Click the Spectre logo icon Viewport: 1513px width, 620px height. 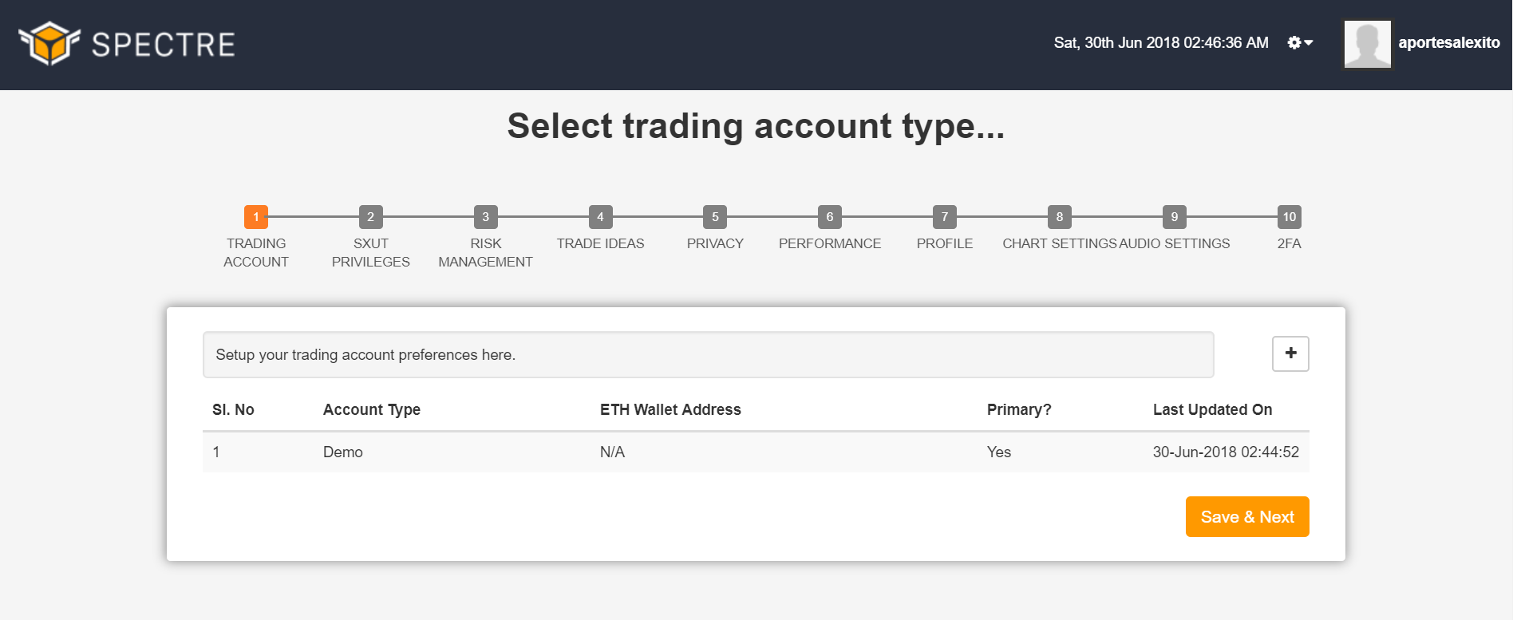tap(49, 43)
